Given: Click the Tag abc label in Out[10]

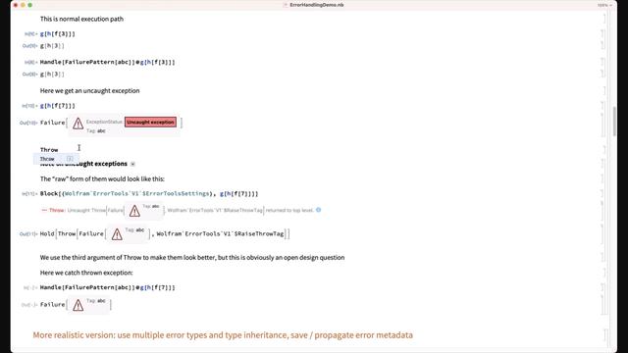Looking at the screenshot, I should point(96,130).
